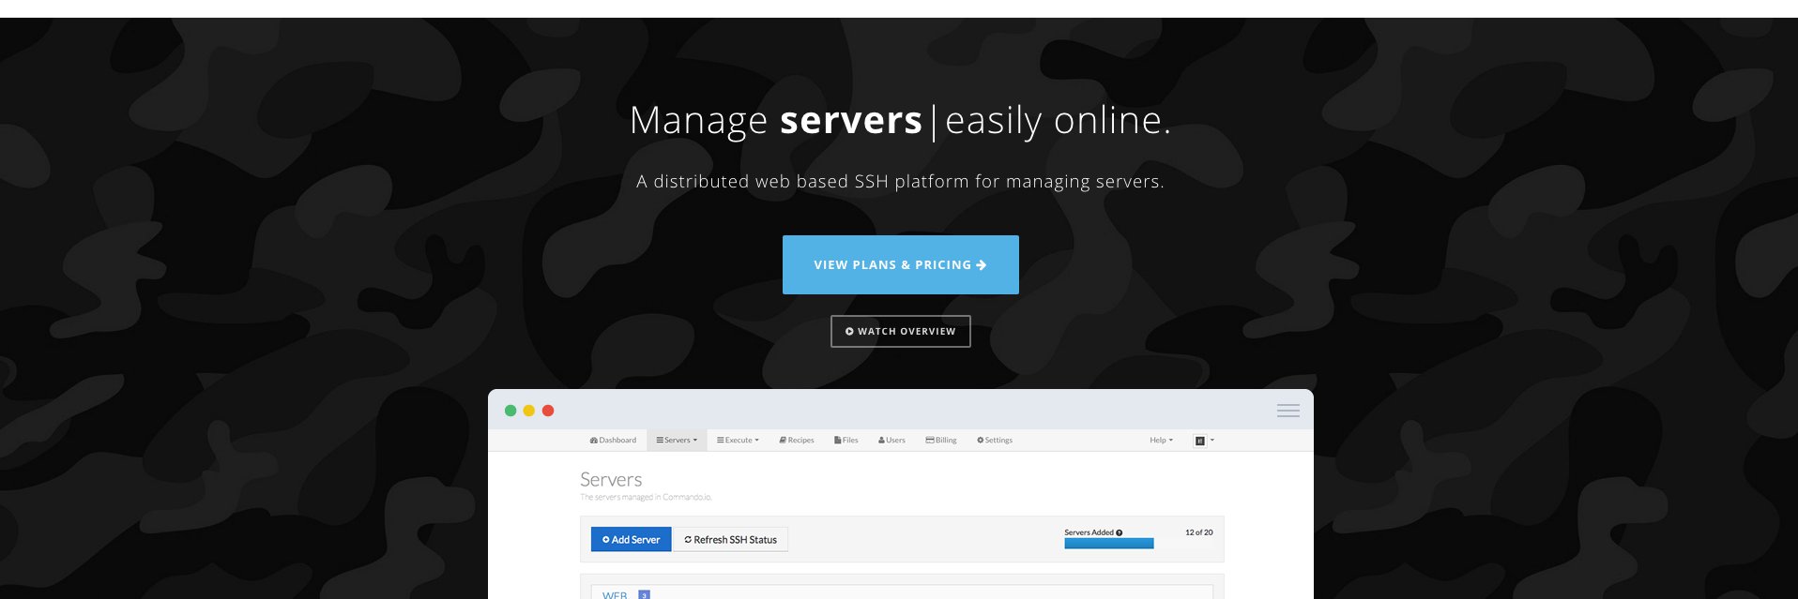Expand the Servers dropdown menu

tap(677, 440)
